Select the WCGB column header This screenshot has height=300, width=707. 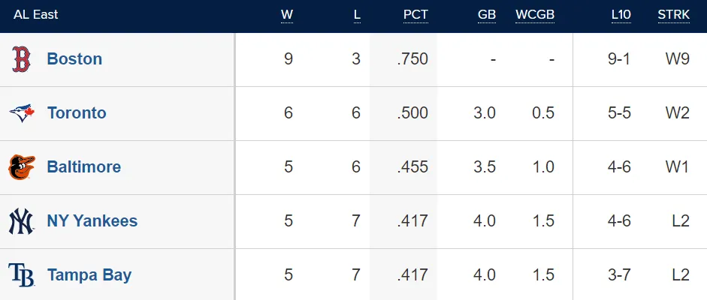coord(535,15)
